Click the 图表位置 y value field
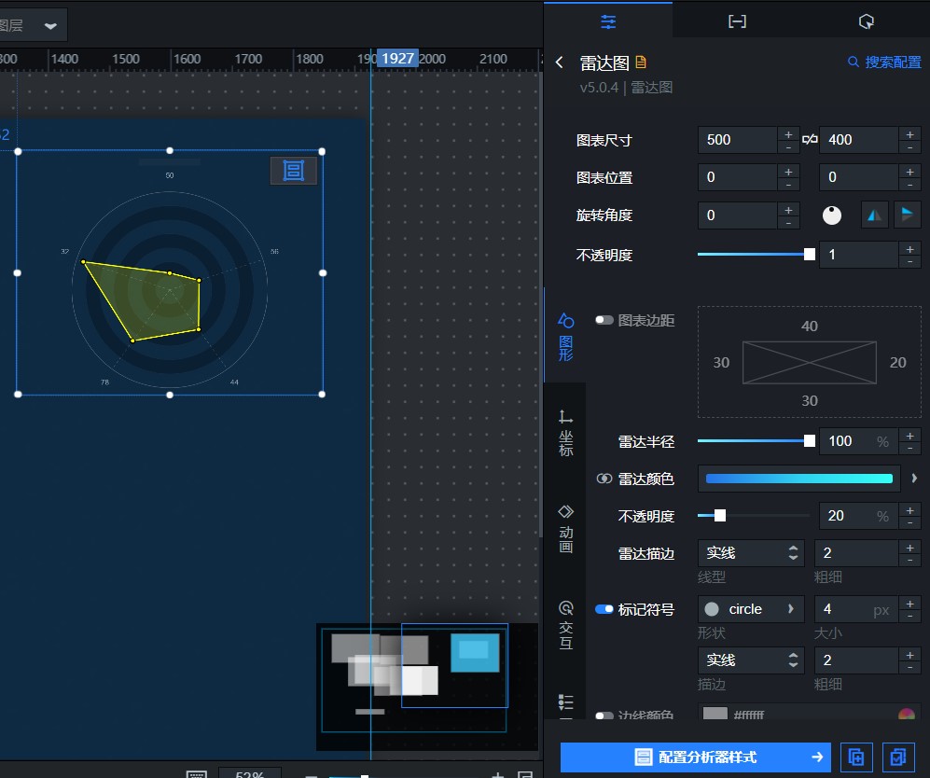This screenshot has height=778, width=930. (x=859, y=177)
